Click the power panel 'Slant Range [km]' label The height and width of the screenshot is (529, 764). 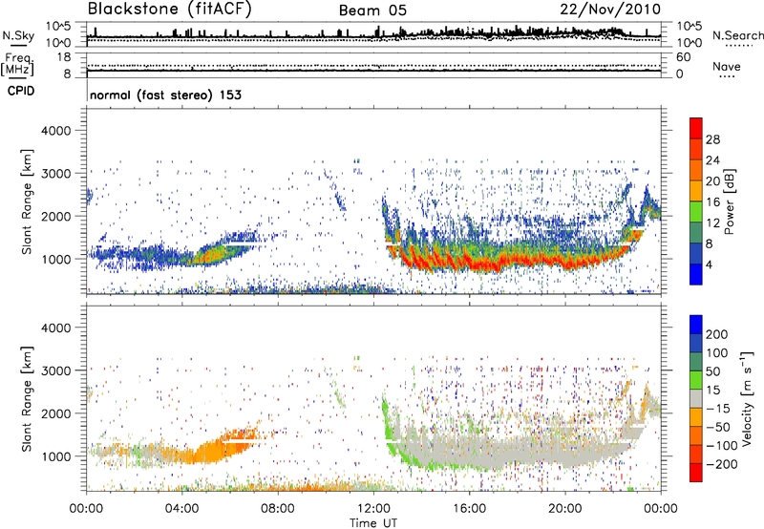coord(27,201)
